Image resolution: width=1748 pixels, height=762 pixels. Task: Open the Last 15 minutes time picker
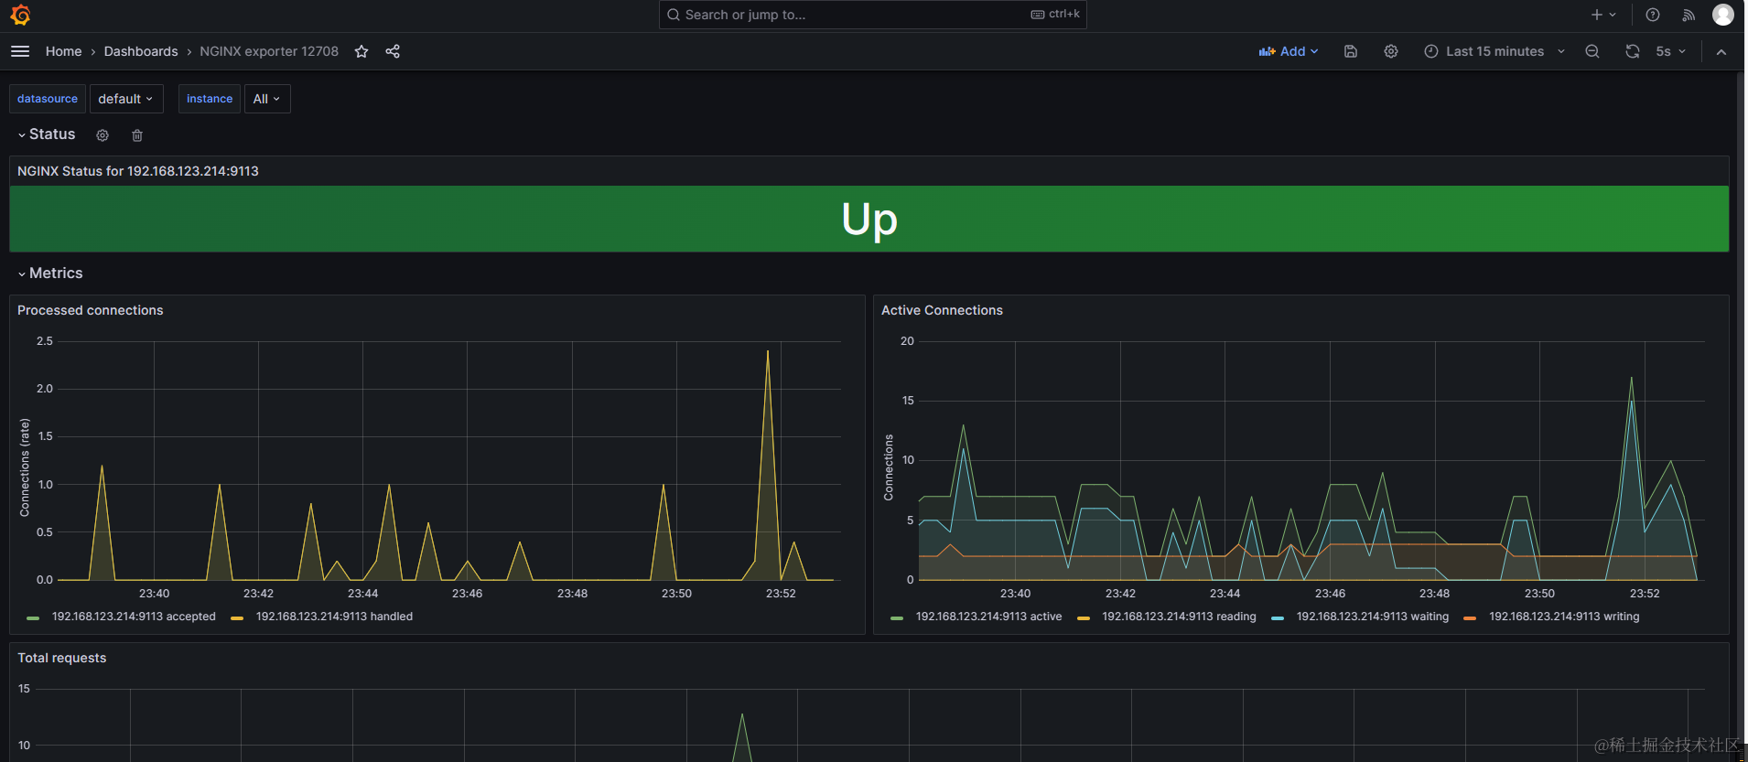point(1494,51)
